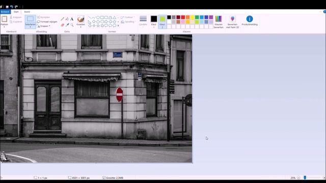This screenshot has height=183, width=326.
Task: Click the zoom slider handle
Action: click(305, 177)
